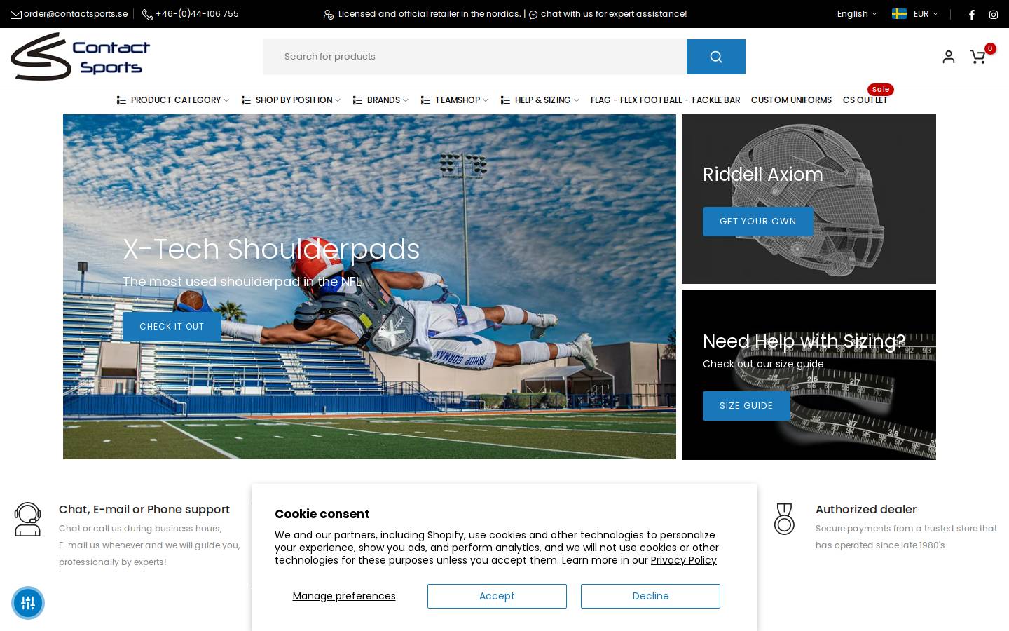Click the Need Help with Sizing heading

[804, 341]
